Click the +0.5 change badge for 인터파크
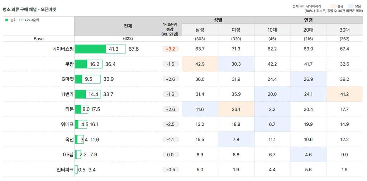Viewport: 367px width, 181px height. click(171, 170)
